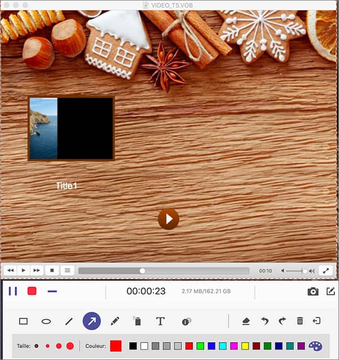The height and width of the screenshot is (360, 339).
Task: Select the text tool
Action: coord(160,321)
